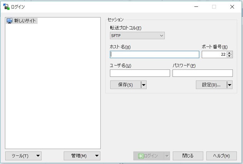Click the セッション group heading

tap(115, 20)
